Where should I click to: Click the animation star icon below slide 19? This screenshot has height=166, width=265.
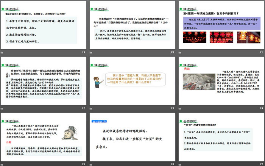click(x=2, y=52)
